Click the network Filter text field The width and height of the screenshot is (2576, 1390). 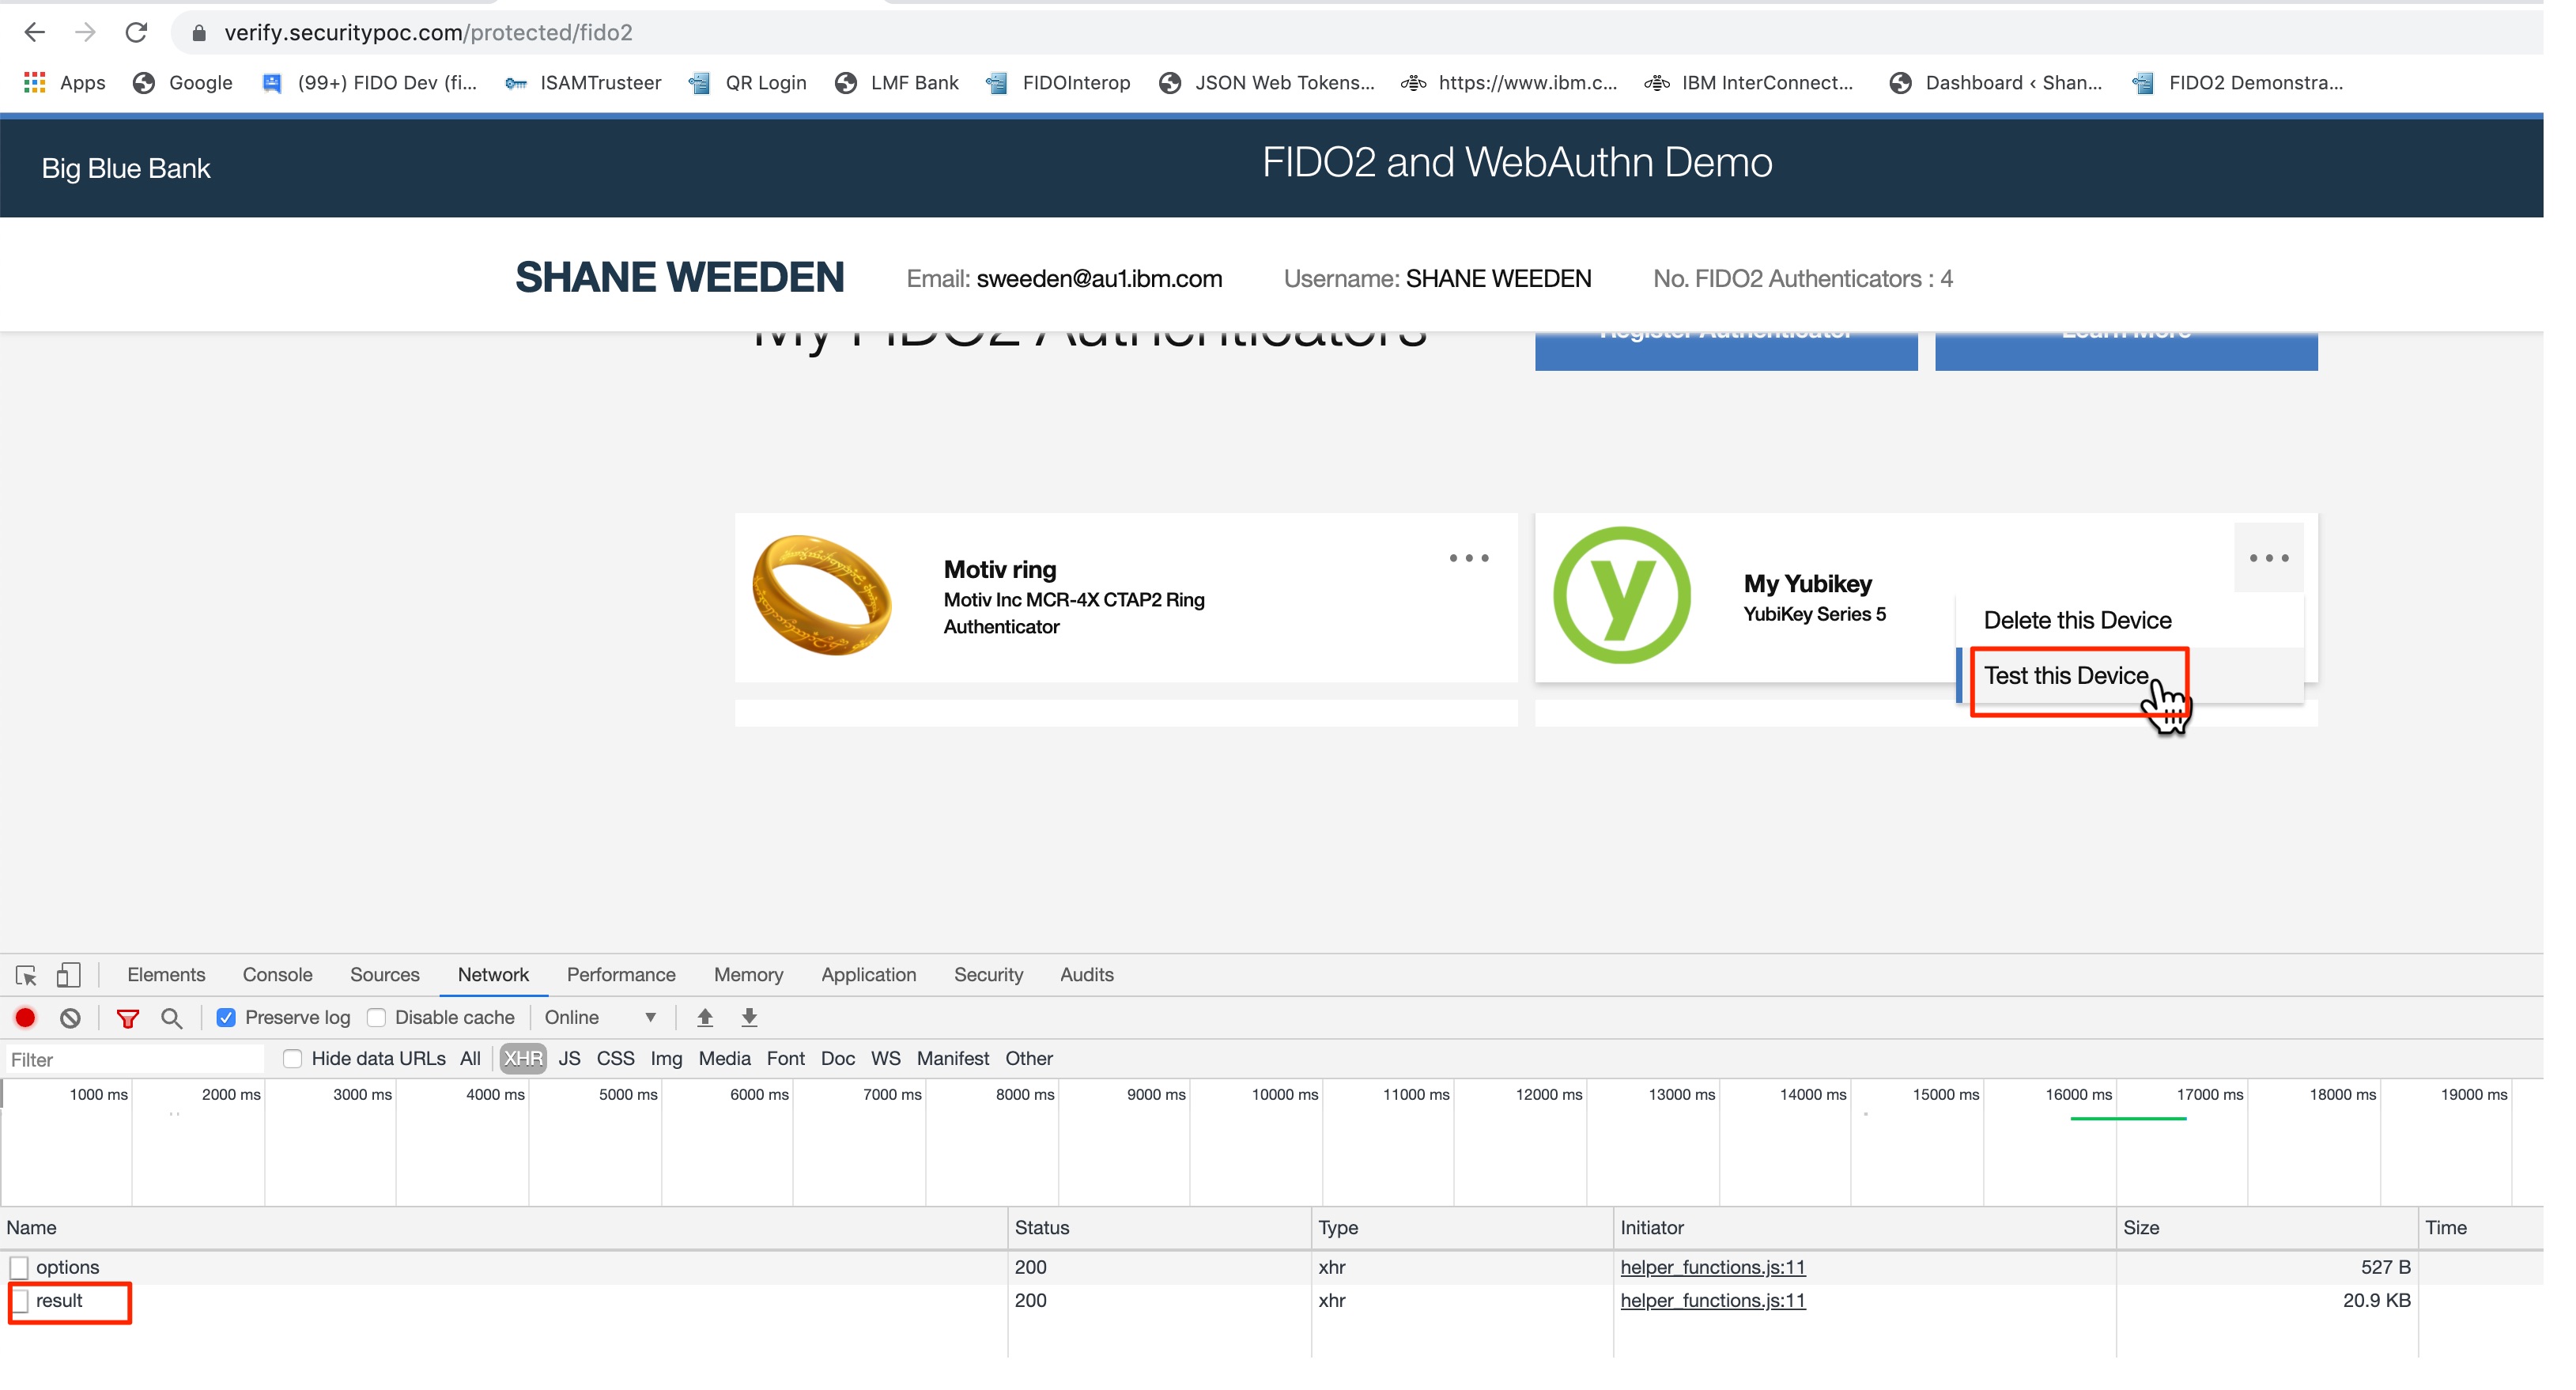point(135,1059)
